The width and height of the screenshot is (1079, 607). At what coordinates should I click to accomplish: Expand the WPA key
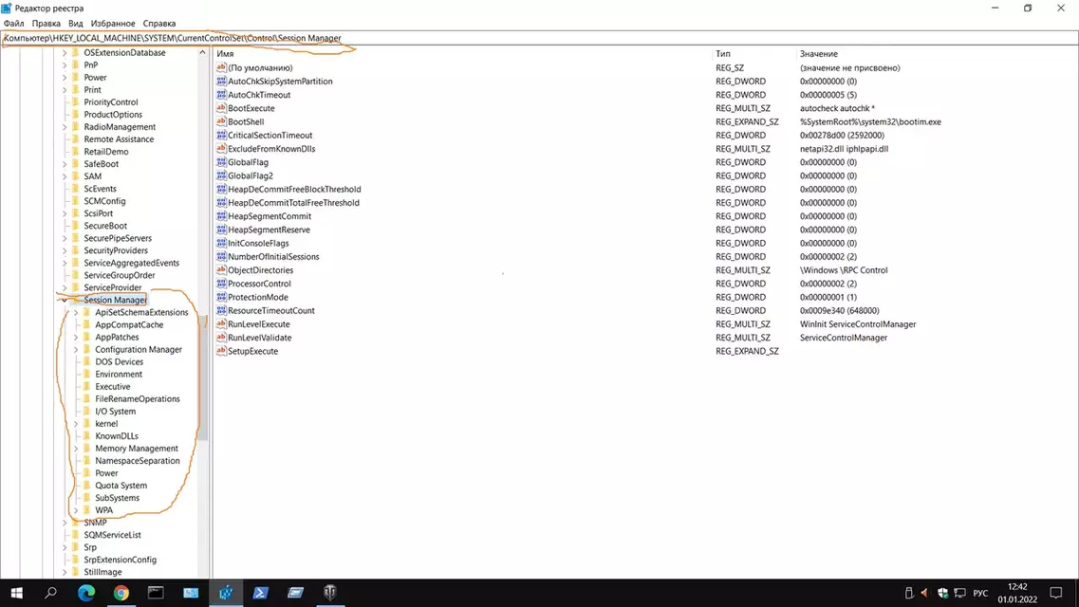(76, 510)
